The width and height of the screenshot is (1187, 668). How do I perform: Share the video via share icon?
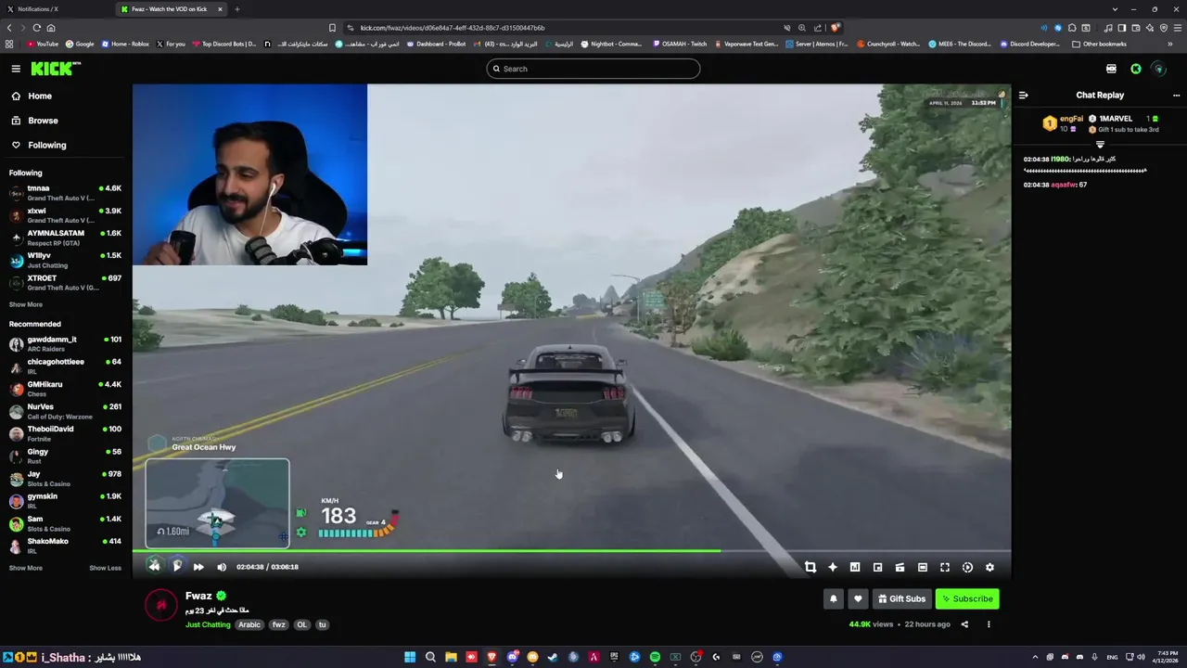coord(964,624)
